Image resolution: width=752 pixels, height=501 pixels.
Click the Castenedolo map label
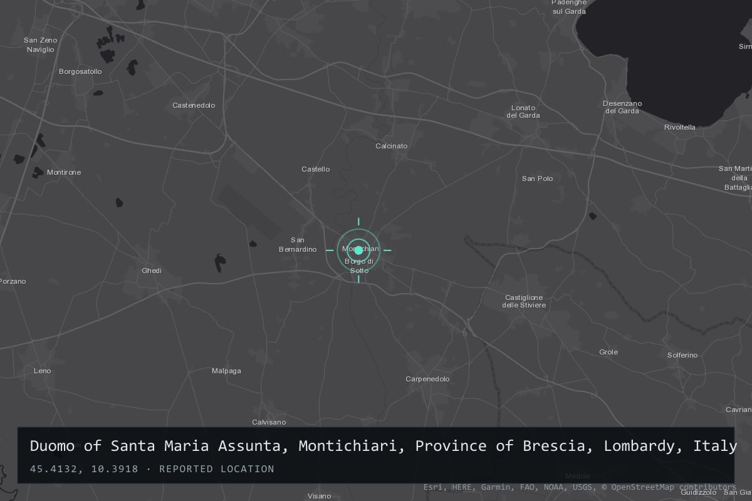[x=194, y=105]
